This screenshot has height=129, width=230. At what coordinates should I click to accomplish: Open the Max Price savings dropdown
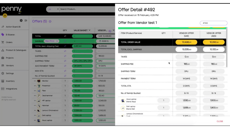[52, 41]
